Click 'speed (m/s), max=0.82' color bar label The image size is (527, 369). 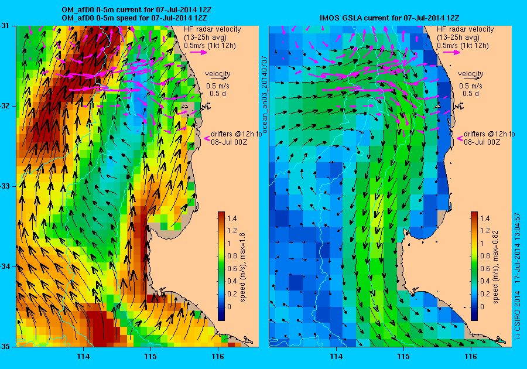pyautogui.click(x=496, y=267)
